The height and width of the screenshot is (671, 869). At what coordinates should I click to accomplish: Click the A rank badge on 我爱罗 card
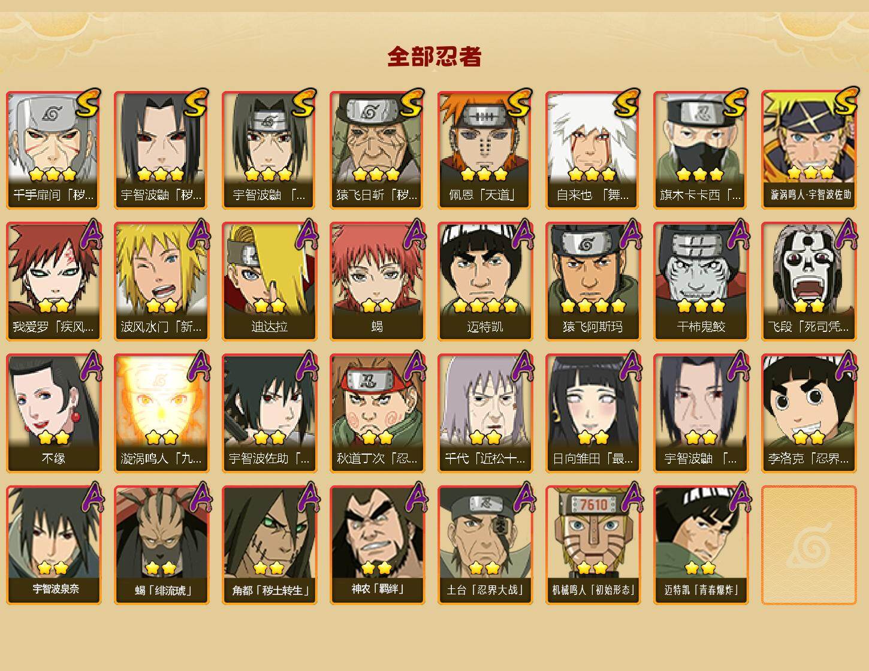(x=90, y=234)
